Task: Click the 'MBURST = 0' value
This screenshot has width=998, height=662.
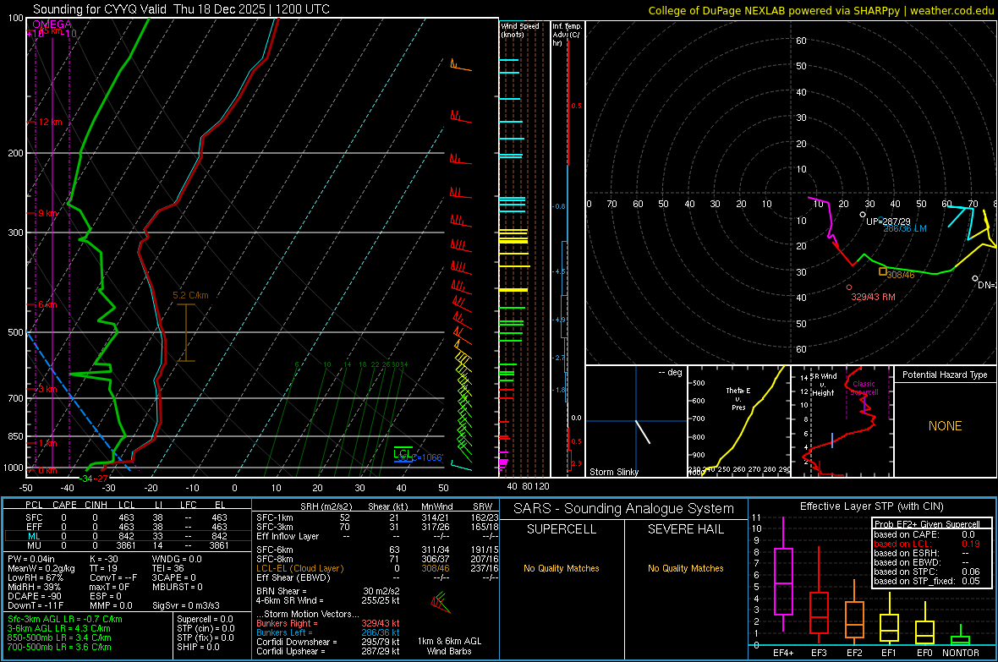Action: (x=178, y=587)
